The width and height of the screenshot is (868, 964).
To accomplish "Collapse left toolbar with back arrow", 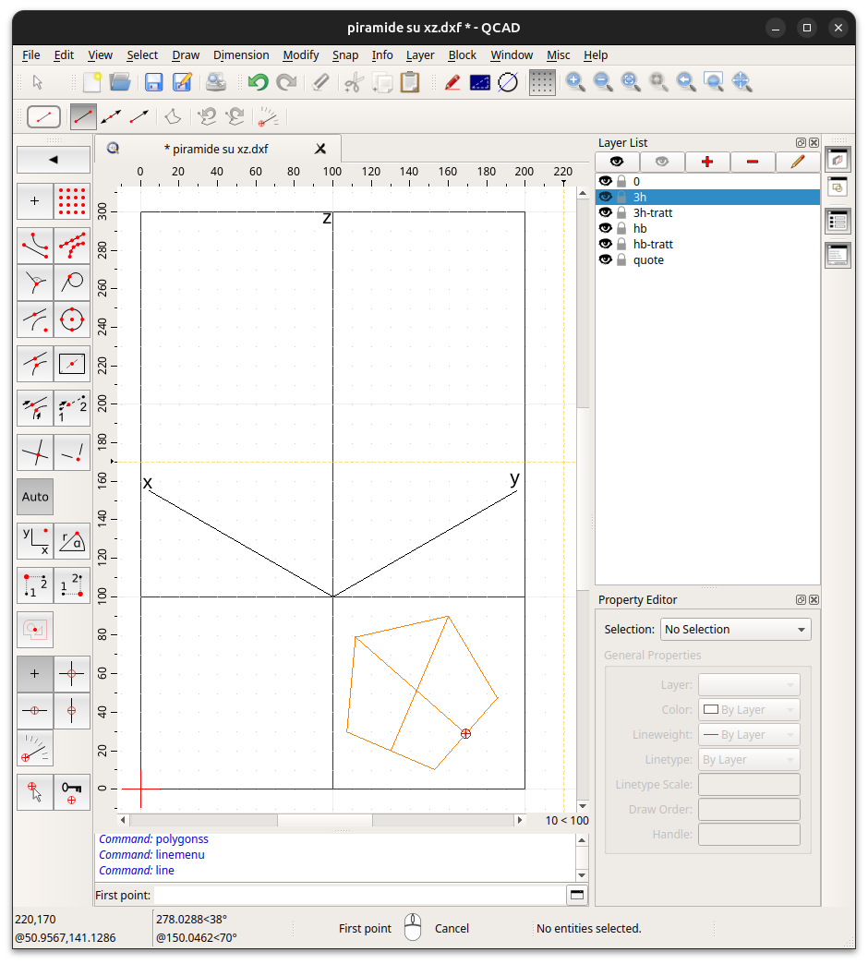I will (x=54, y=160).
